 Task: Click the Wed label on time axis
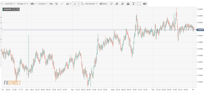113,90
